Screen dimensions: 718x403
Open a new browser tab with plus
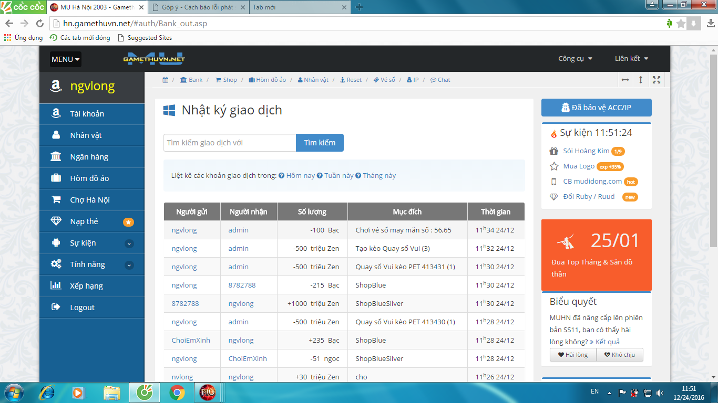[x=360, y=7]
